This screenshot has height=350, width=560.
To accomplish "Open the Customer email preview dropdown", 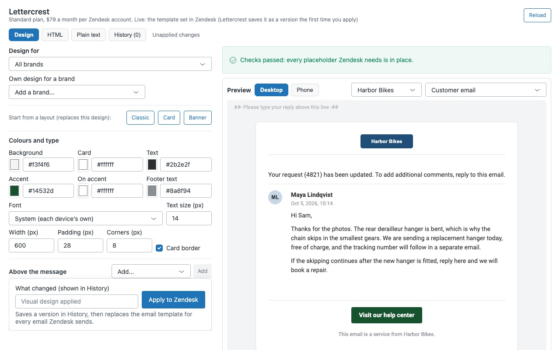I will pyautogui.click(x=486, y=90).
